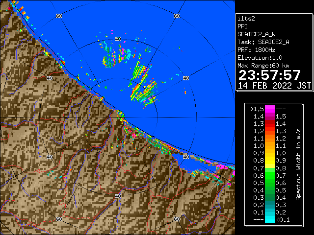Click the ">1.5" legend label
Image resolution: width=314 pixels, height=235 pixels.
257,109
